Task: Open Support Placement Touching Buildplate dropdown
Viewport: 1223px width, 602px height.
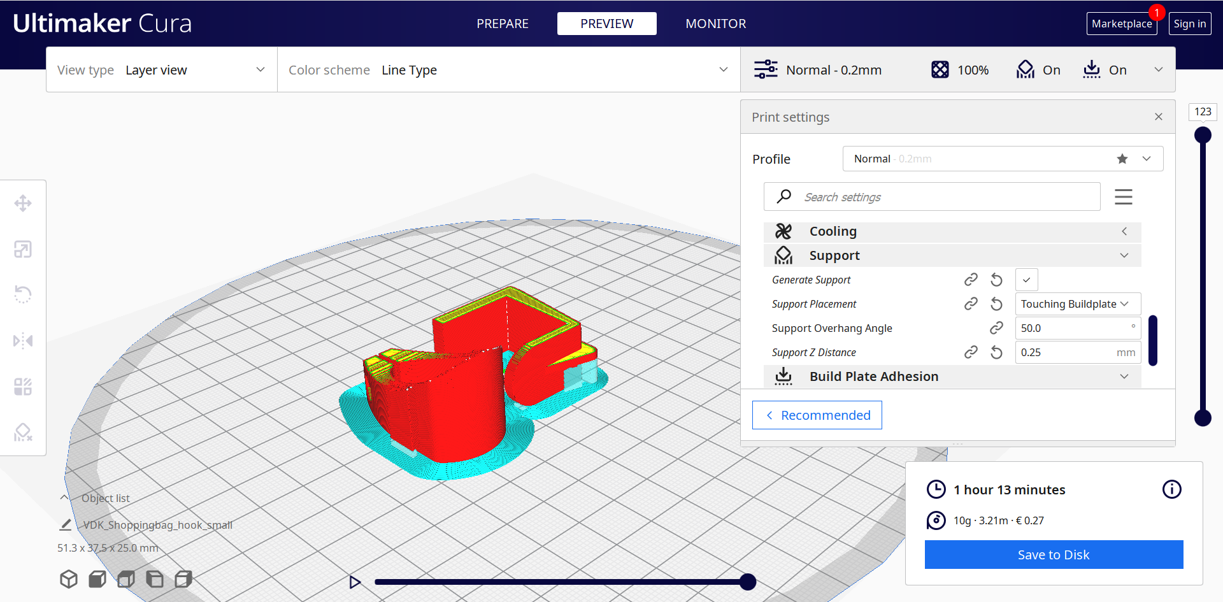Action: coord(1078,304)
